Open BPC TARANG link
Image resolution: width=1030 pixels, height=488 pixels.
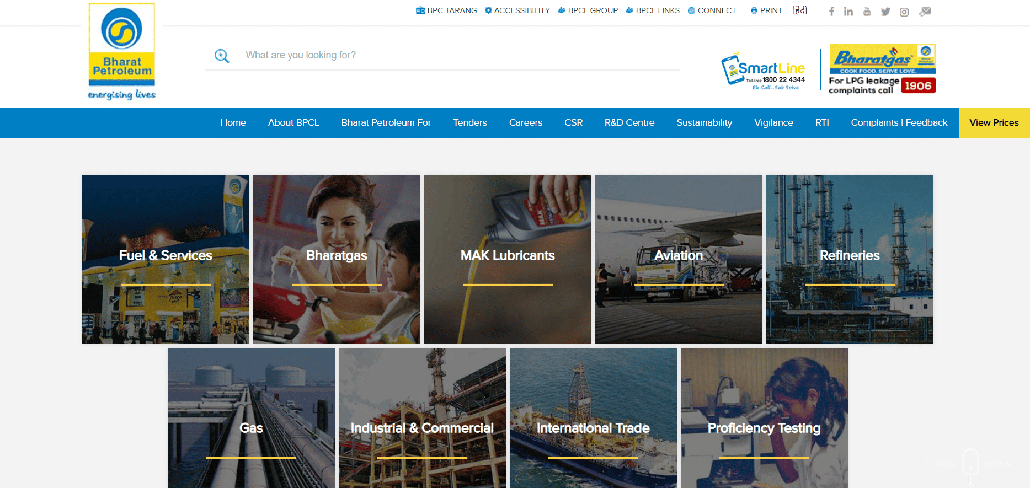446,10
